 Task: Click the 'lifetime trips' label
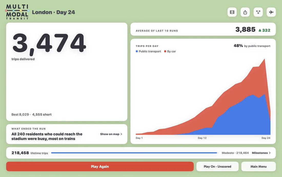click(x=39, y=153)
